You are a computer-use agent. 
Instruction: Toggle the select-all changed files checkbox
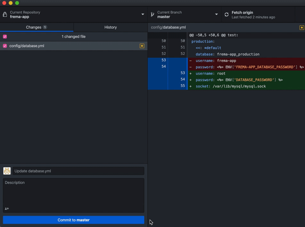(5, 37)
